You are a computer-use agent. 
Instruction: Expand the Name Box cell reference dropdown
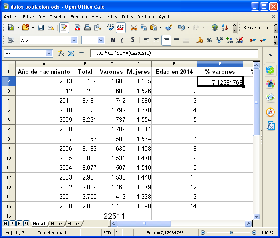click(x=49, y=53)
